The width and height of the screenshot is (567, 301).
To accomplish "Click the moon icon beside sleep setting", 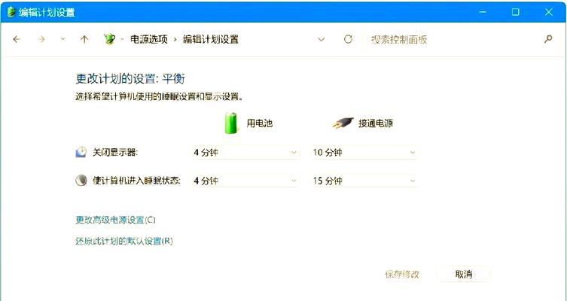I will [81, 180].
